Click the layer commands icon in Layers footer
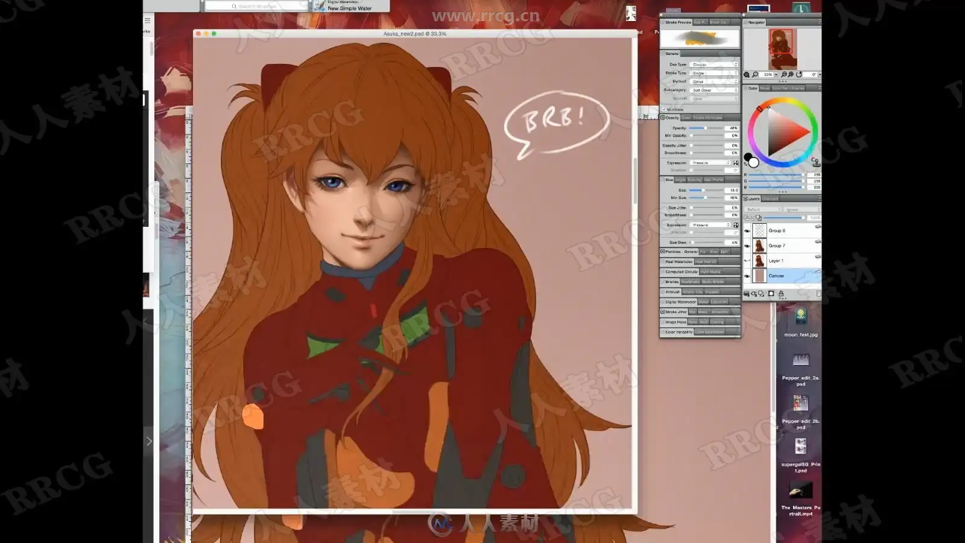Screen dimensions: 965x543 (747, 294)
